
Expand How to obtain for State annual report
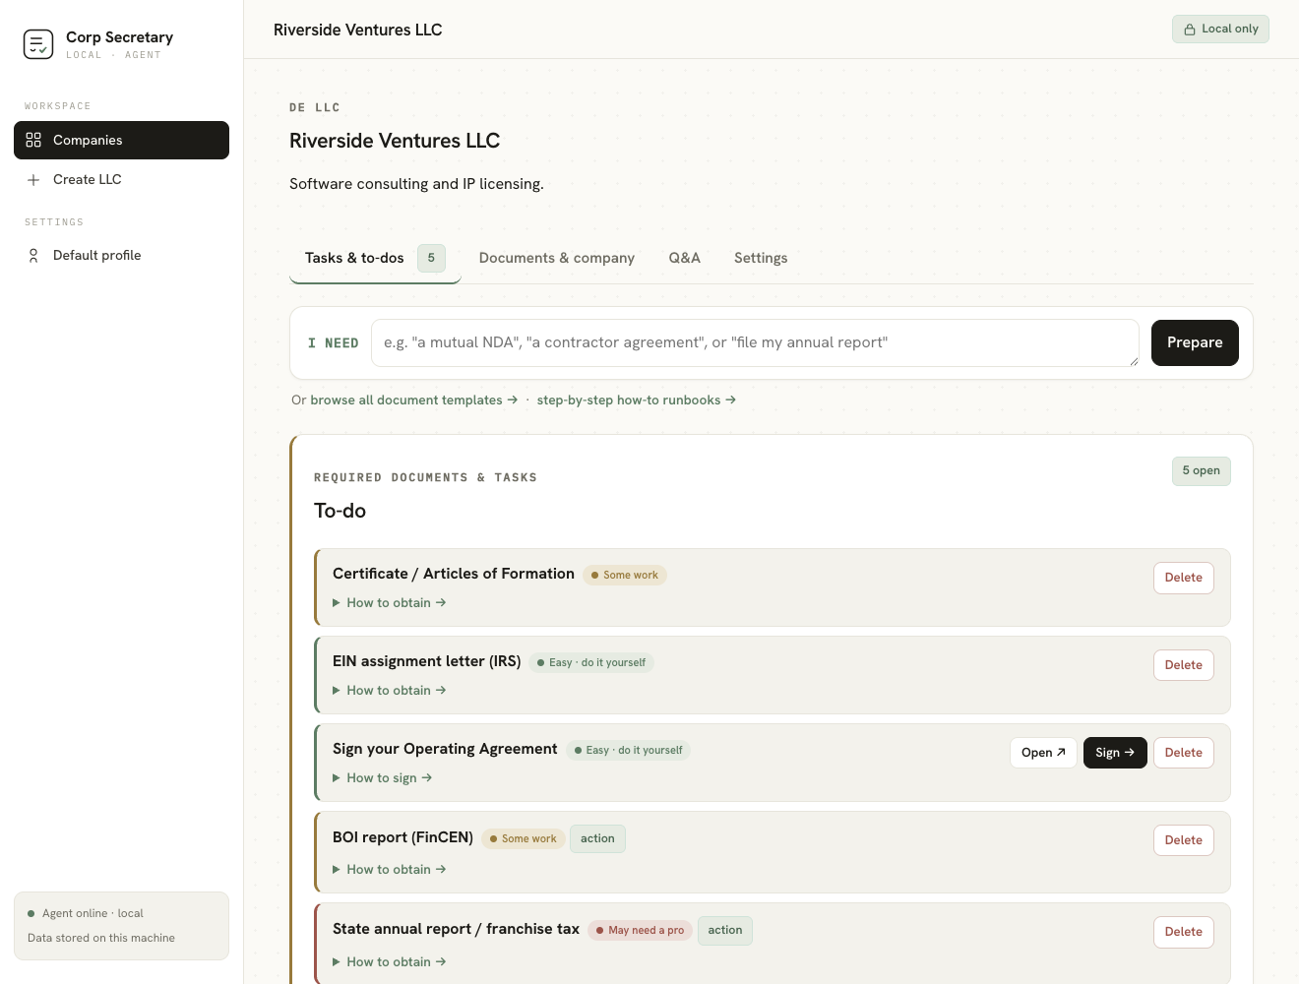tap(390, 962)
